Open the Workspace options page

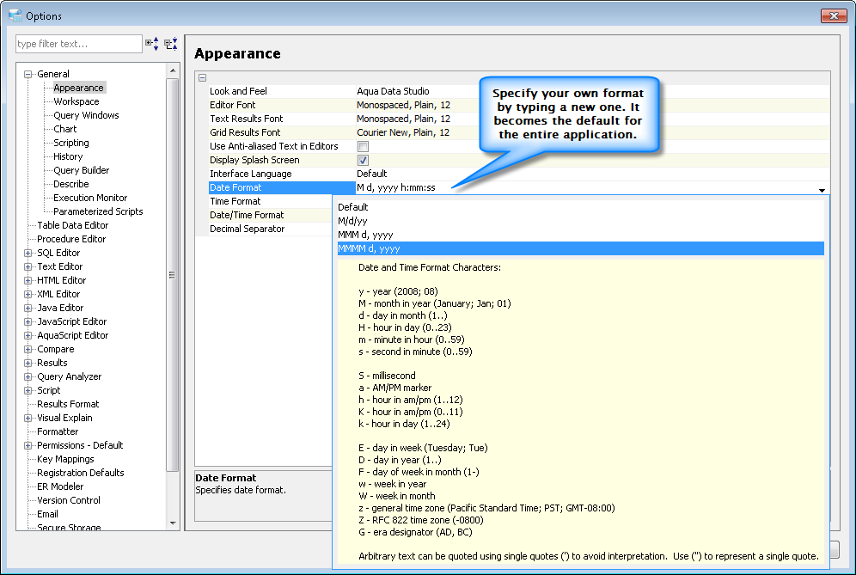[x=76, y=101]
